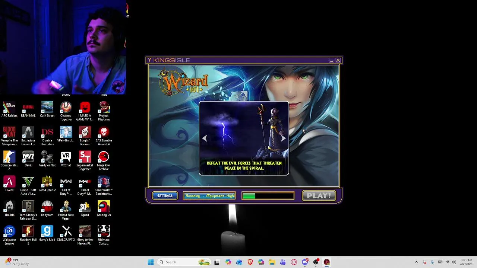The height and width of the screenshot is (268, 477).
Task: Open the Counter-Strike 2 shortcut
Action: pos(9,161)
